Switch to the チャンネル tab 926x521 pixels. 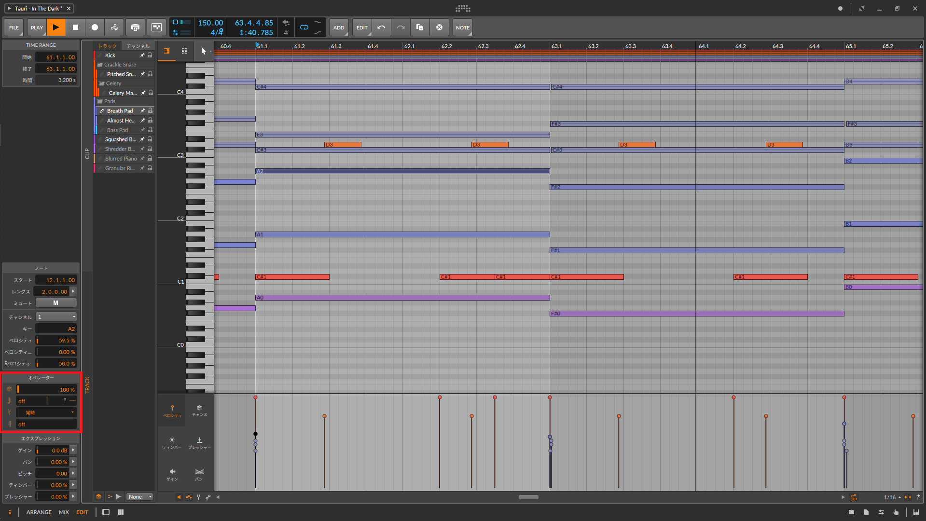tap(138, 46)
